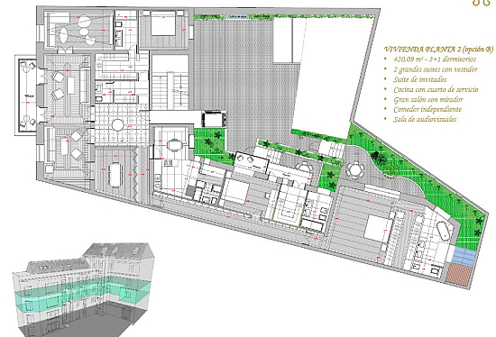
Task: Click 'Cocina con cuarto de servicio' text
Action: click(436, 89)
